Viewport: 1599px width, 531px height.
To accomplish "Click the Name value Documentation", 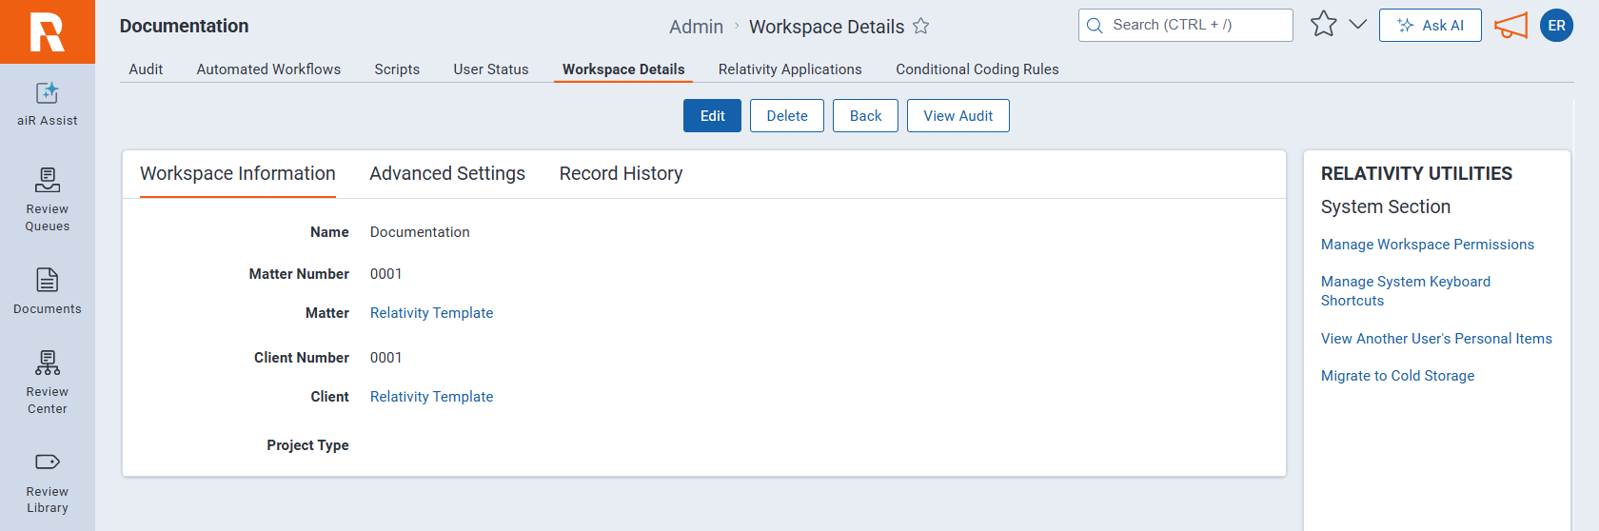I will point(420,232).
